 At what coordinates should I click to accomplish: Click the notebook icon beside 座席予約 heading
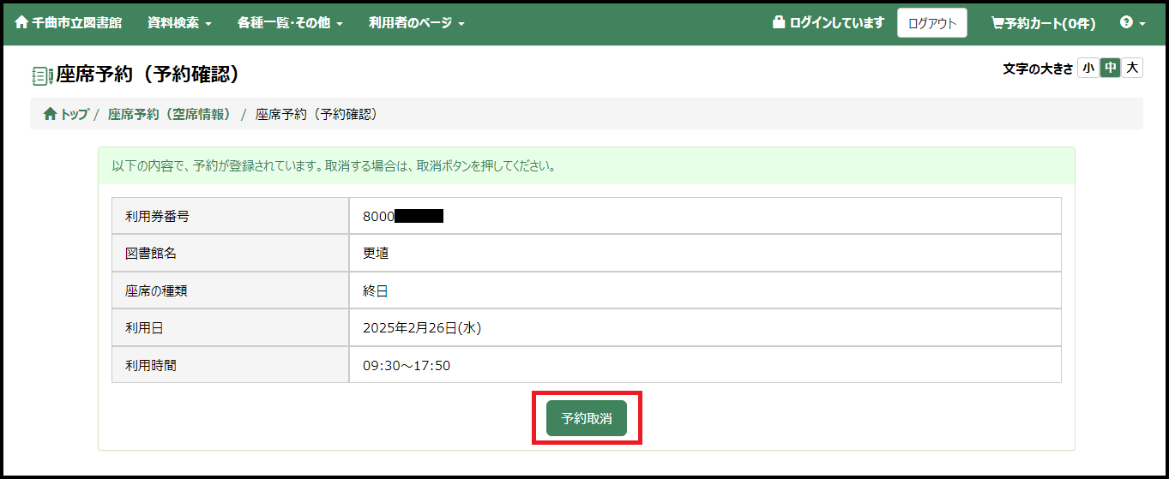[42, 75]
